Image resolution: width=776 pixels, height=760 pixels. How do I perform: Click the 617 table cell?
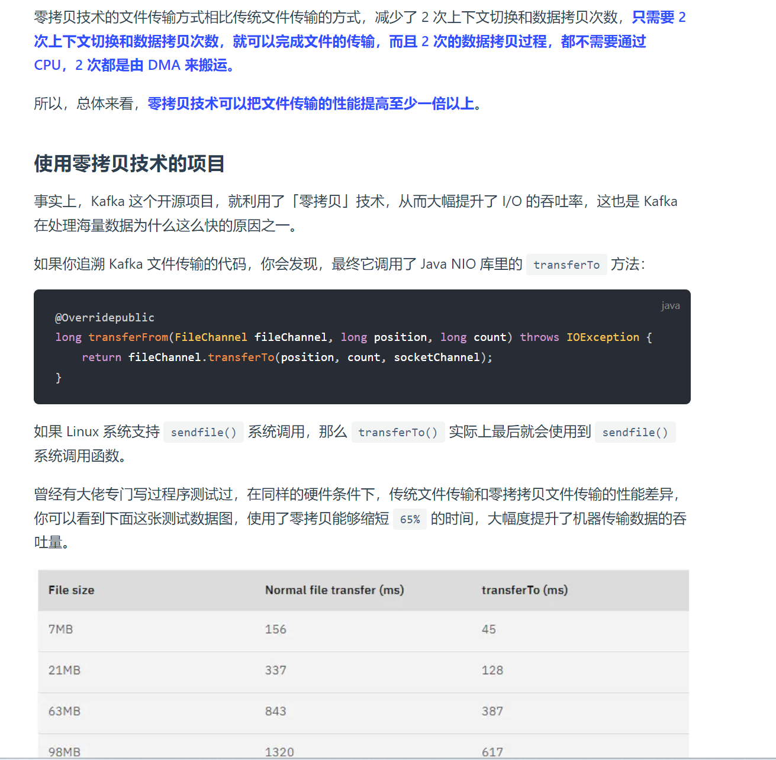[x=492, y=752]
